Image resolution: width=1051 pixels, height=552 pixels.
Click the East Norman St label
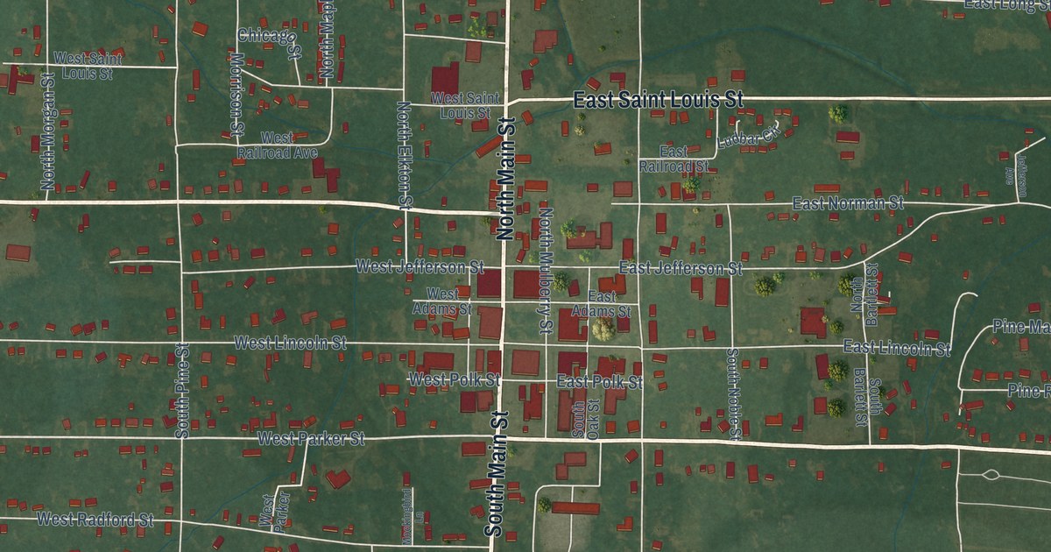847,203
